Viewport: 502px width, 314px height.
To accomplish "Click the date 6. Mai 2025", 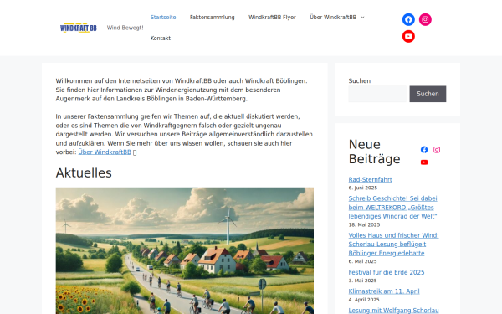I will click(x=362, y=261).
